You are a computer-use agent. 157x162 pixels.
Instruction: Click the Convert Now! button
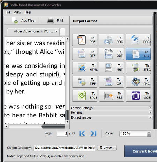click(x=141, y=151)
